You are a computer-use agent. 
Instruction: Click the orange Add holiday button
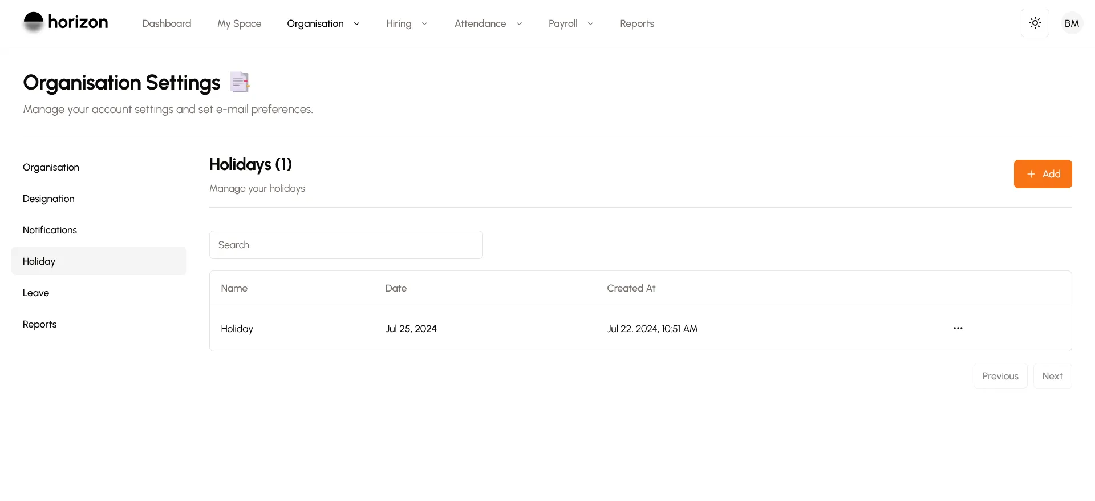click(1043, 174)
